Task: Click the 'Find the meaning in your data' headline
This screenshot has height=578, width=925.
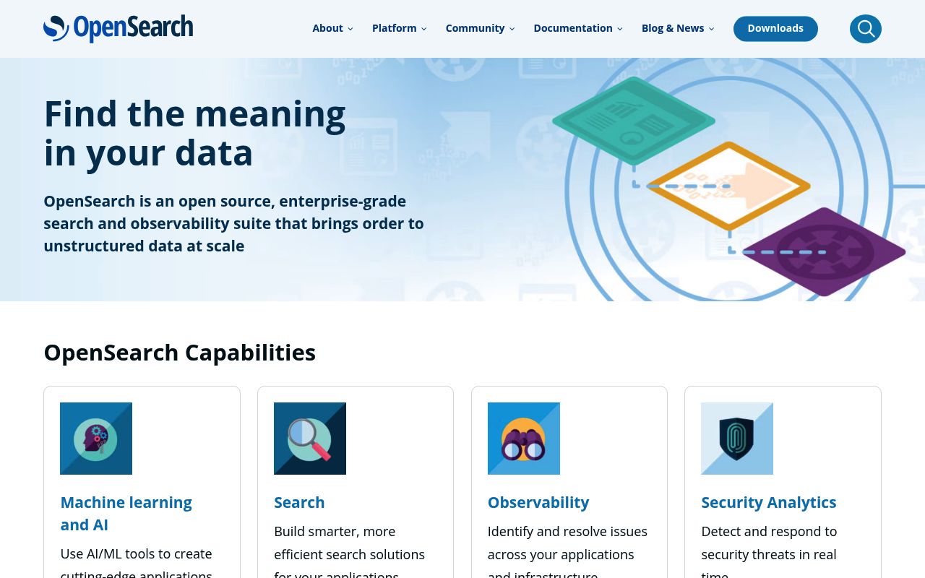Action: click(x=195, y=133)
